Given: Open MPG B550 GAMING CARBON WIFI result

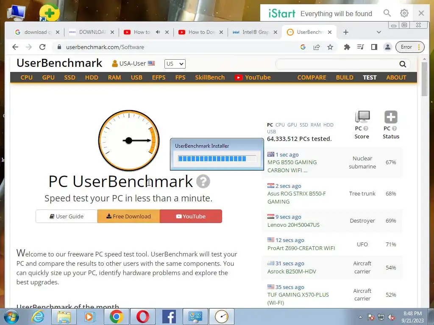Looking at the screenshot, I should coord(292,166).
